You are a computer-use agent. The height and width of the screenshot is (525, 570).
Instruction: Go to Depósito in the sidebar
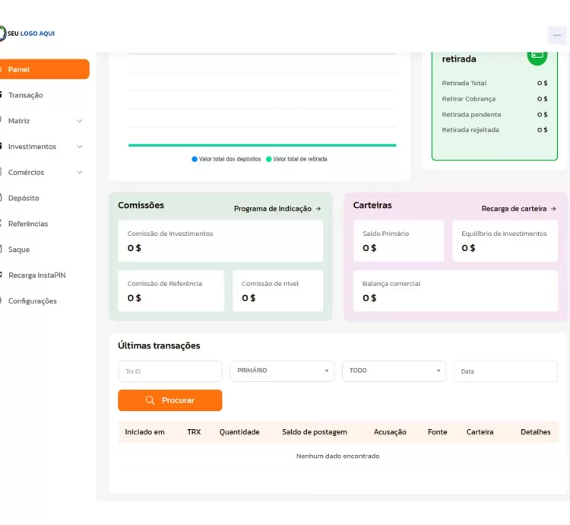24,198
